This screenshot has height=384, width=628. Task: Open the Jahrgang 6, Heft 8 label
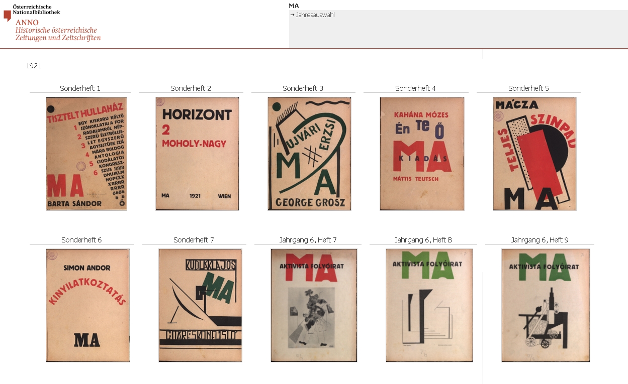coord(423,240)
